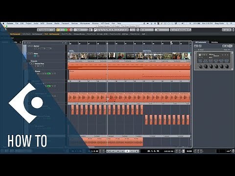The width and height of the screenshot is (235, 176).
Task: Open the Notification Center icon
Action: pos(232,23)
